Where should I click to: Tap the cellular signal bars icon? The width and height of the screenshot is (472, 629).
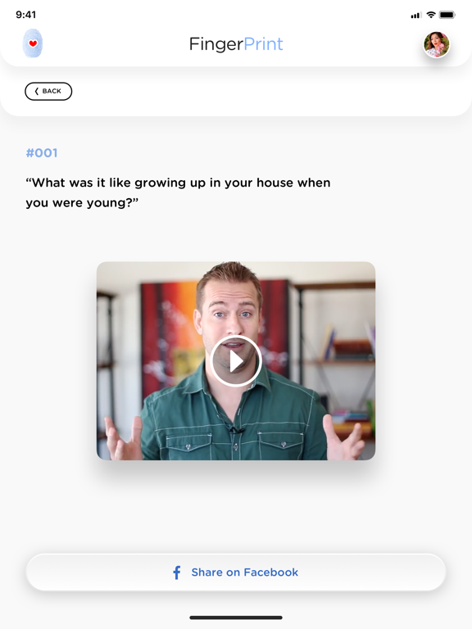click(x=416, y=16)
